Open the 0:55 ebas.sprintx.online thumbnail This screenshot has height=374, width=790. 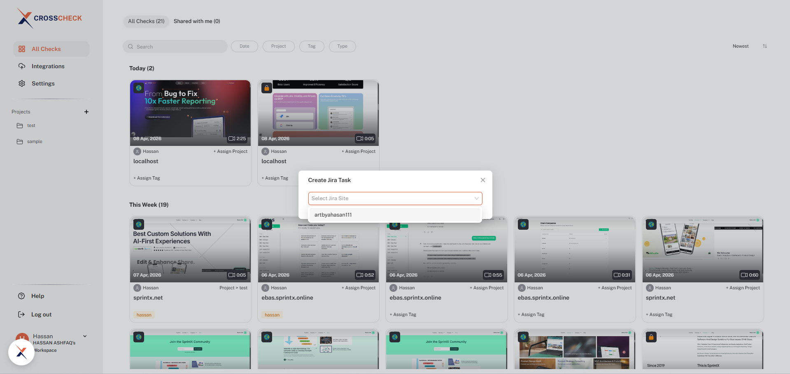[447, 249]
